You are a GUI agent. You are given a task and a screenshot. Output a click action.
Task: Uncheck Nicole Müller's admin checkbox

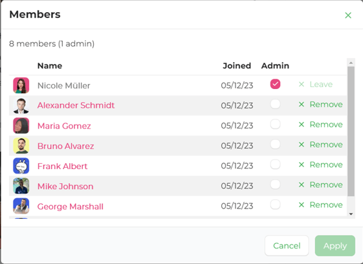(x=275, y=84)
